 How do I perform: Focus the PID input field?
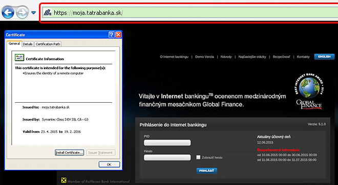point(167,143)
